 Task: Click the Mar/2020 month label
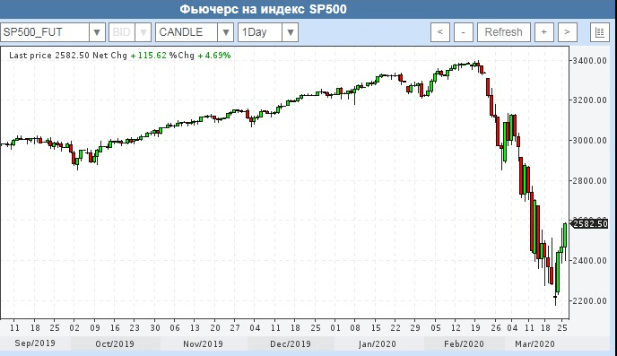coord(534,343)
